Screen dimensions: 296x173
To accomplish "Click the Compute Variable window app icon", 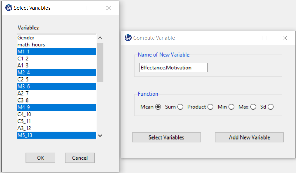I will click(128, 38).
